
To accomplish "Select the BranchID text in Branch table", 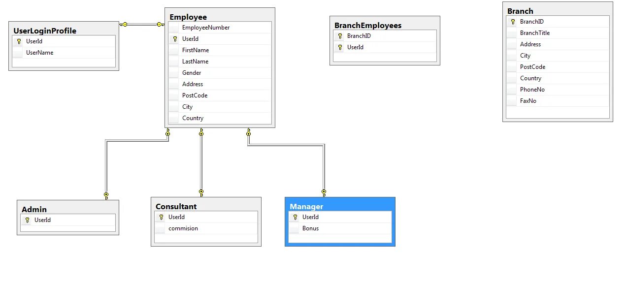I will click(x=532, y=22).
